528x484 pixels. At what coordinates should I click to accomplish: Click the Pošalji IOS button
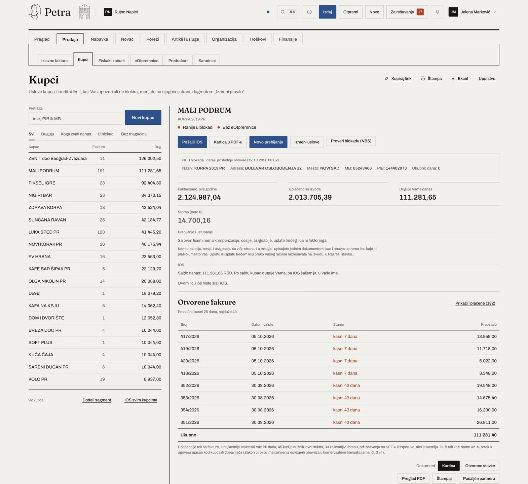(x=192, y=142)
